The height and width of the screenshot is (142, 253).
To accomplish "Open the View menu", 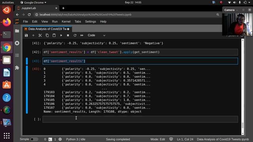I will (x=45, y=22).
